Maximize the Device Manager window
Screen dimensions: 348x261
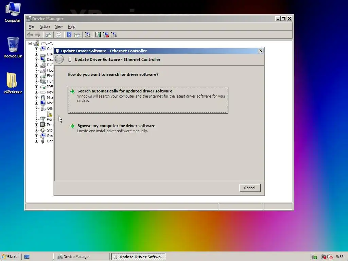(x=283, y=19)
